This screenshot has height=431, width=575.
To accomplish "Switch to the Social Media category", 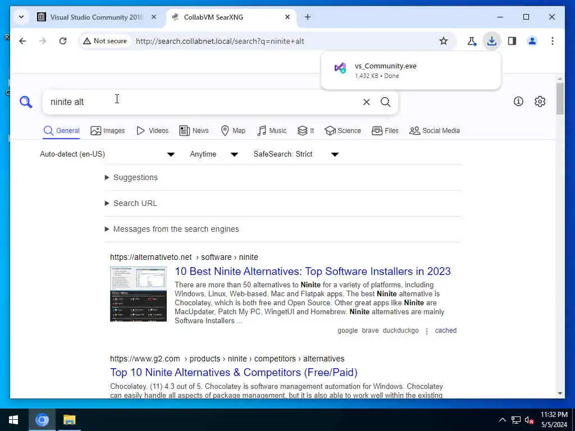I will [x=435, y=131].
